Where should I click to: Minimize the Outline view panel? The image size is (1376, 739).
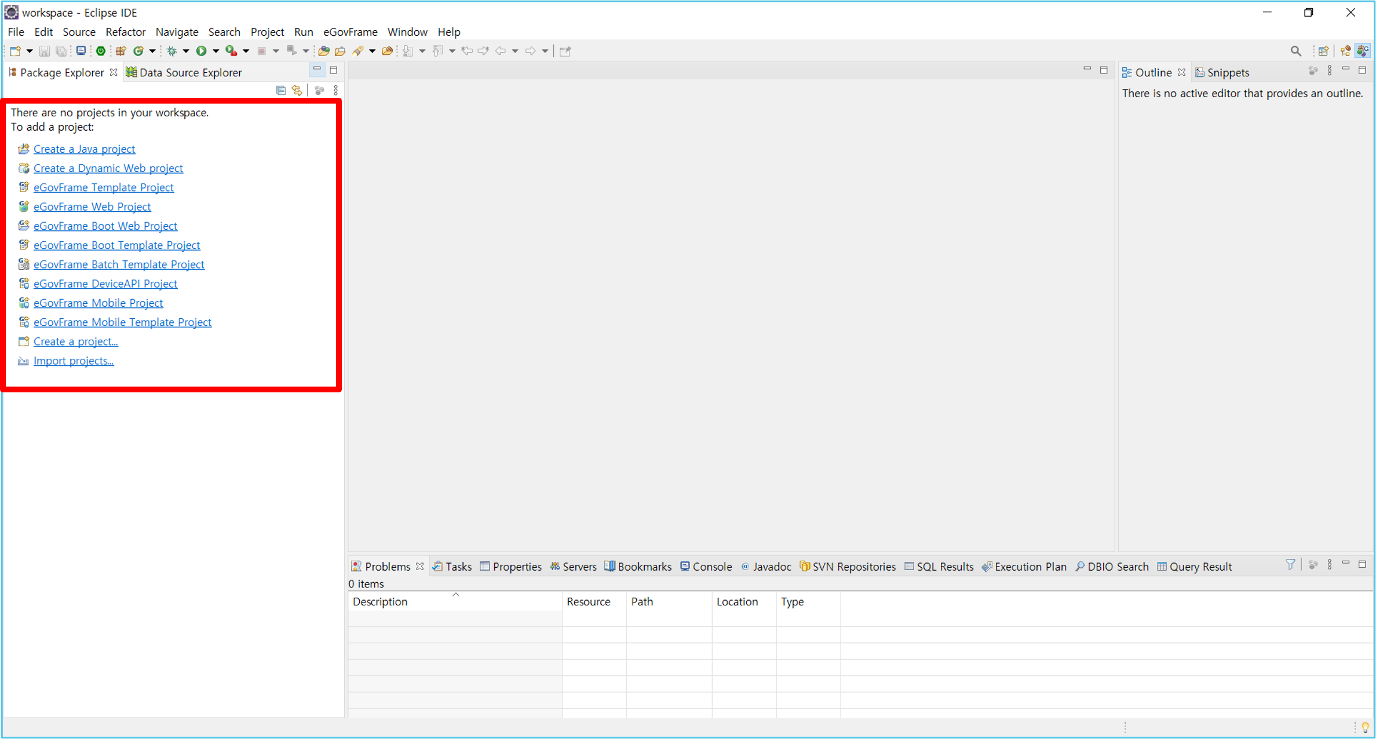pyautogui.click(x=1346, y=69)
